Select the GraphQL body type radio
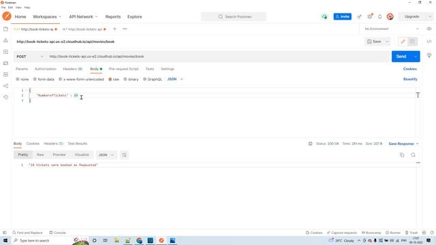The image size is (436, 245). tap(144, 79)
